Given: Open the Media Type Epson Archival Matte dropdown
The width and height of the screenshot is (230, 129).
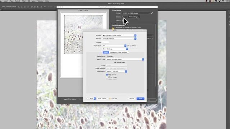Looking at the screenshot, I should [x=125, y=59].
